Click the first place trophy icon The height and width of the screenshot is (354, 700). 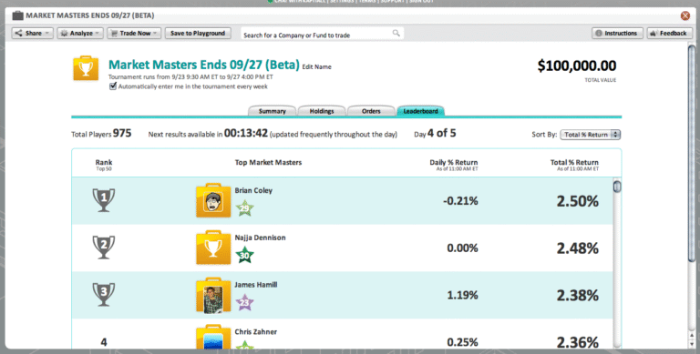[x=104, y=200]
